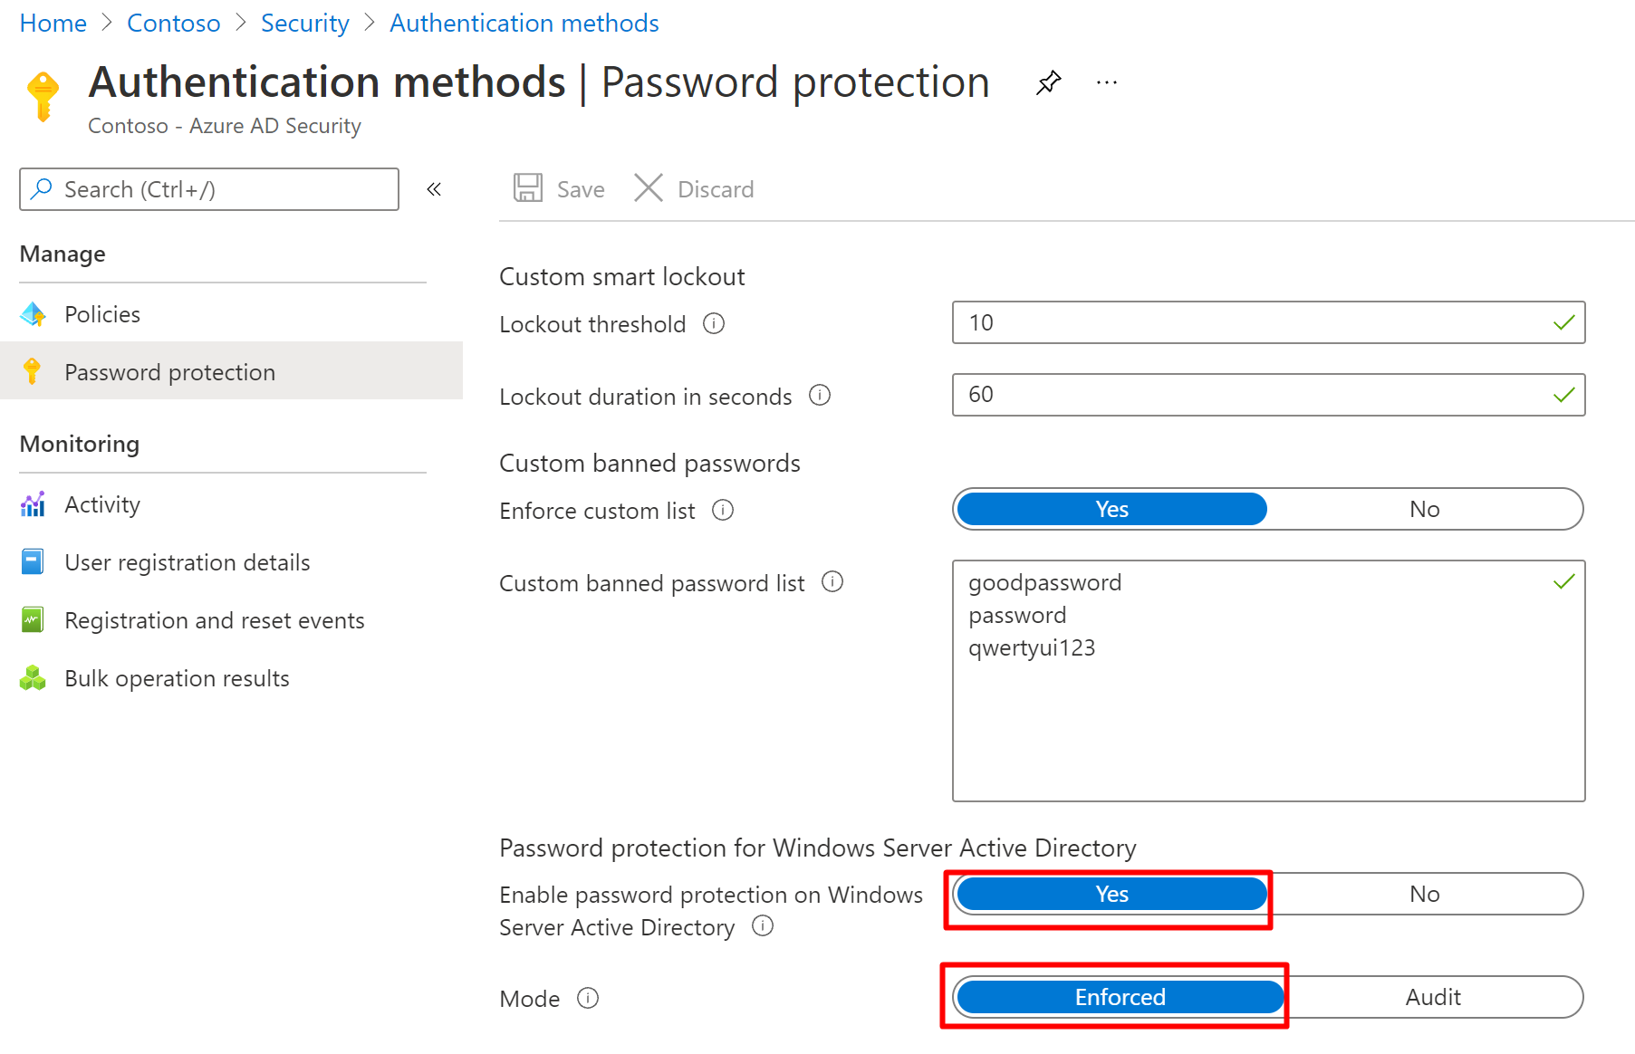Set Enforce custom list to No
Screen dimensions: 1635x1054
1424,509
